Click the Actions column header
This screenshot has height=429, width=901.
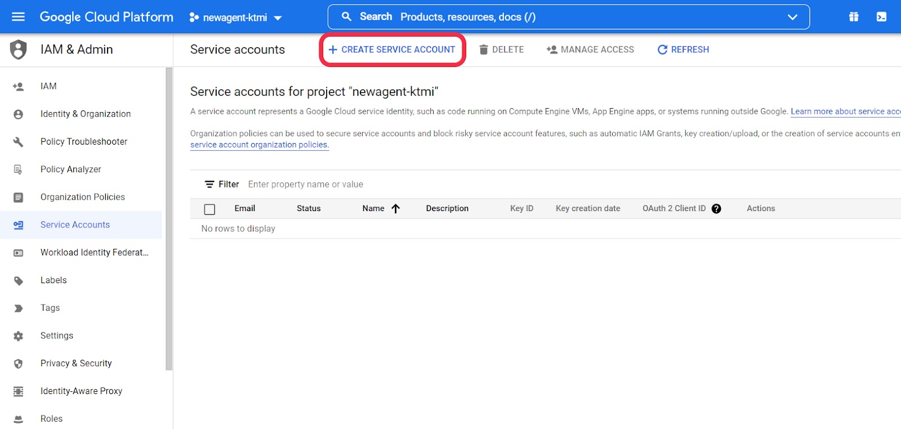click(761, 208)
